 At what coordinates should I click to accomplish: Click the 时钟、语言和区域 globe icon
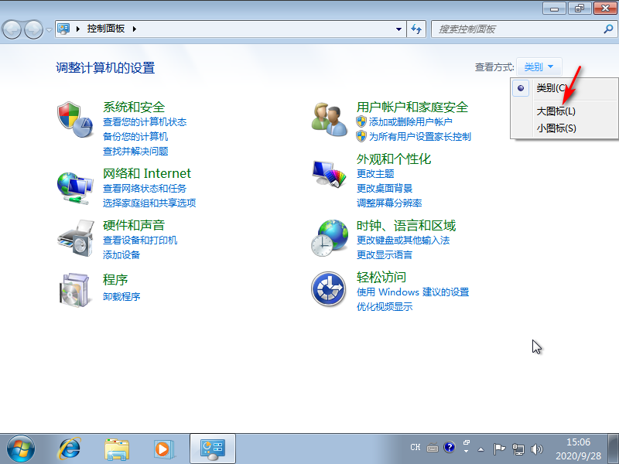click(328, 236)
